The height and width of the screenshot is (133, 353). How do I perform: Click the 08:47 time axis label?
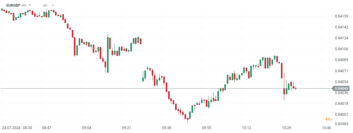click(47, 128)
